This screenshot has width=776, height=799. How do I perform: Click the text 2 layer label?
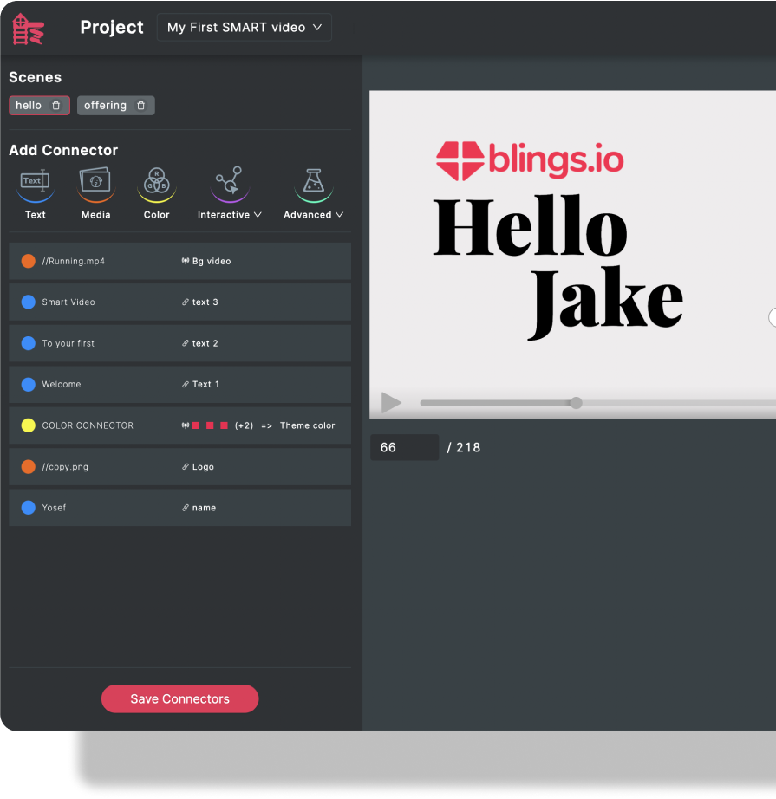[x=205, y=343]
